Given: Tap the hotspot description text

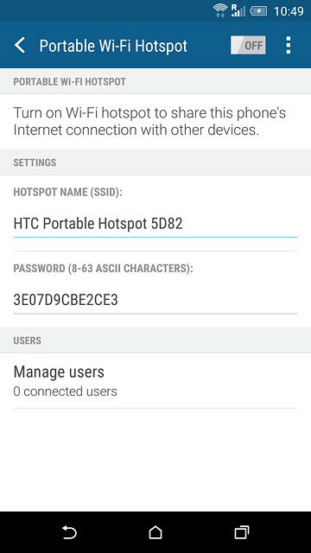Looking at the screenshot, I should point(149,122).
